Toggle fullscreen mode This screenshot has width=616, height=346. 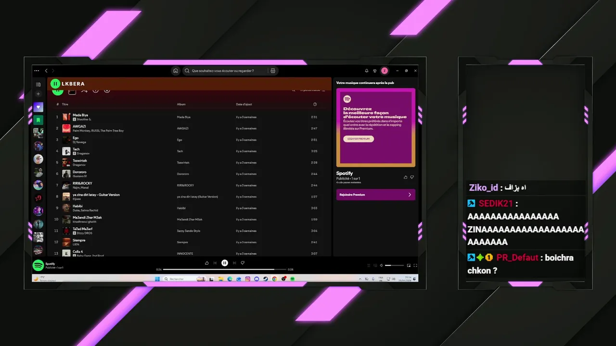[x=415, y=265]
